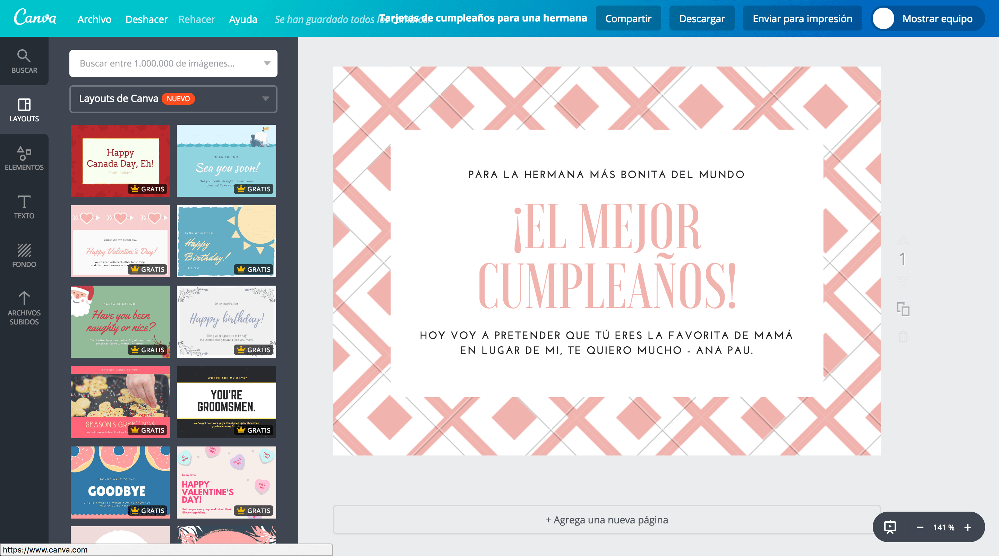999x556 pixels.
Task: Open the Texto panel
Action: click(24, 207)
